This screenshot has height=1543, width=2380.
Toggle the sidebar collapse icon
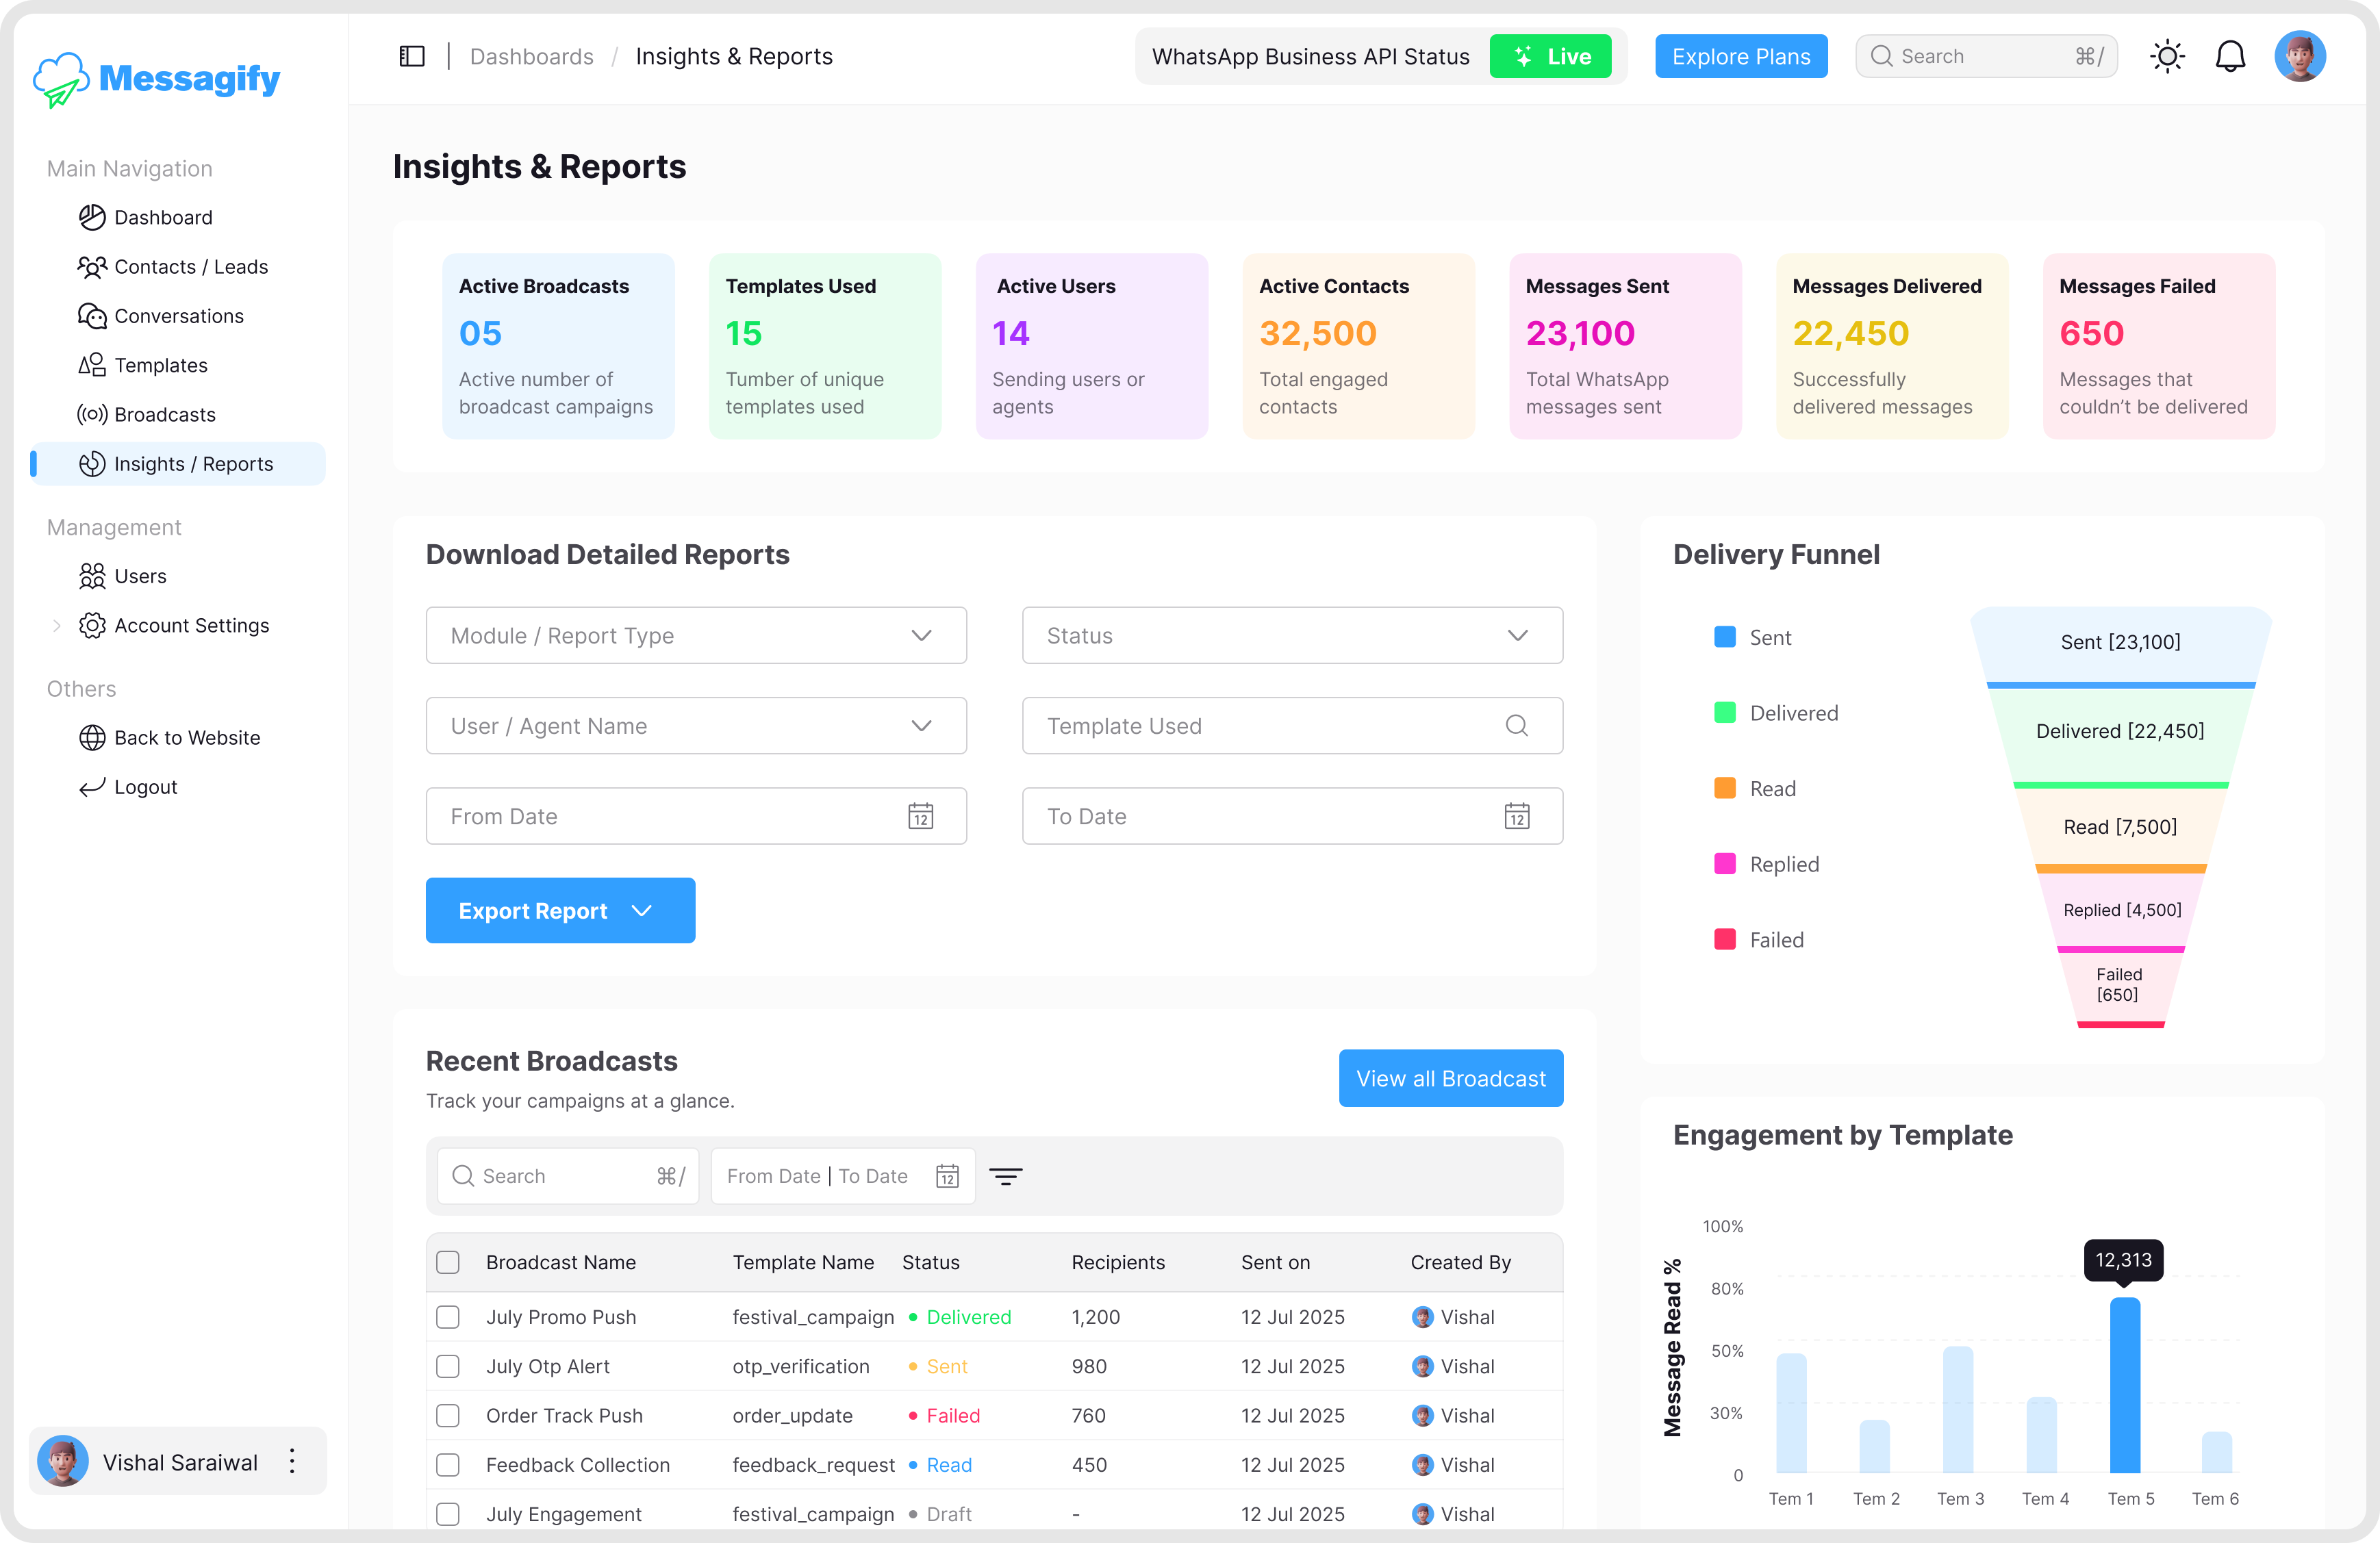(411, 56)
